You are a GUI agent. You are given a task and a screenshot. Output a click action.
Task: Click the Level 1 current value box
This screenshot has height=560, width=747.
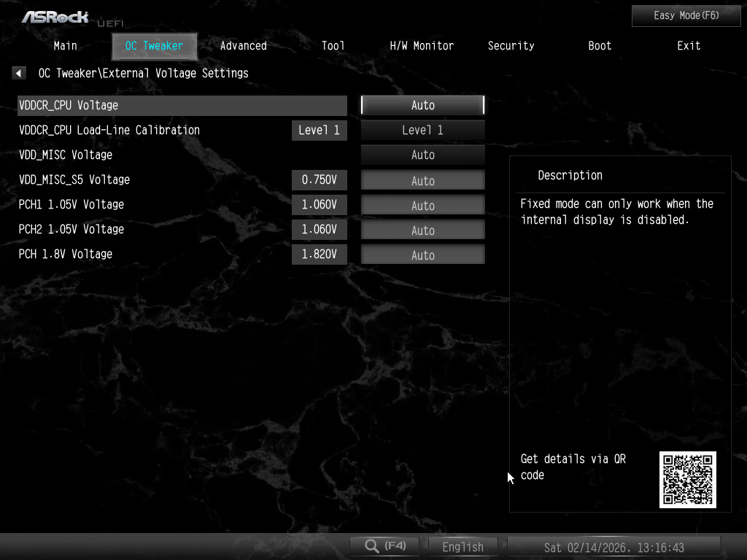point(320,130)
